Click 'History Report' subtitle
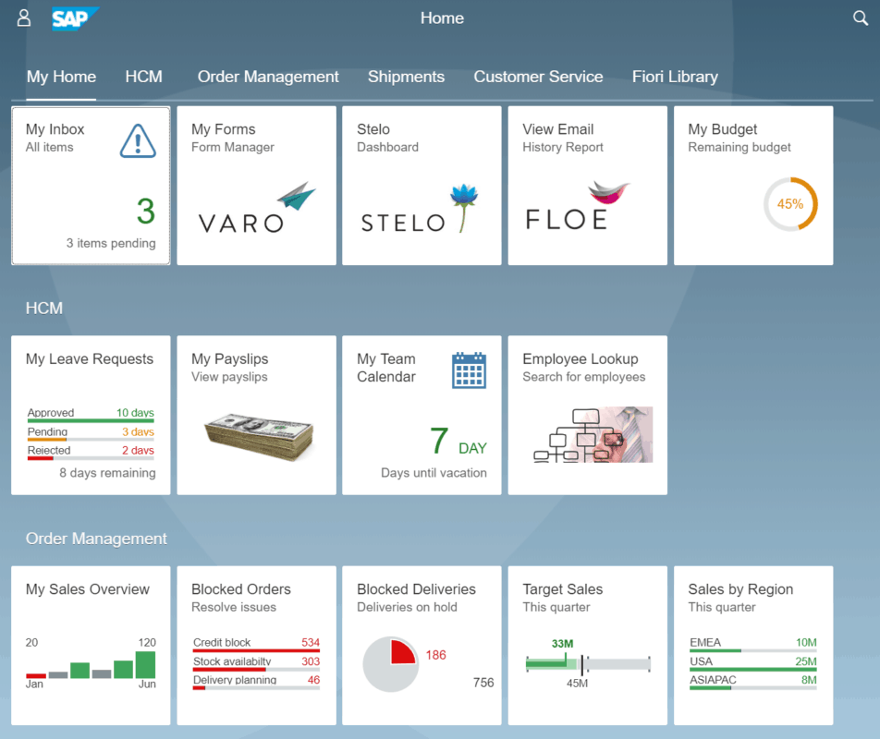This screenshot has height=739, width=880. tap(563, 148)
